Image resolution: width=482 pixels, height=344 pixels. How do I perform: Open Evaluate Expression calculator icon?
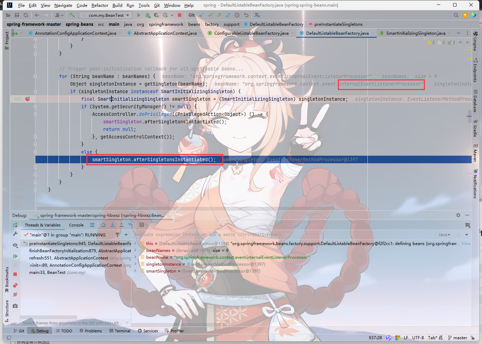[x=142, y=225]
